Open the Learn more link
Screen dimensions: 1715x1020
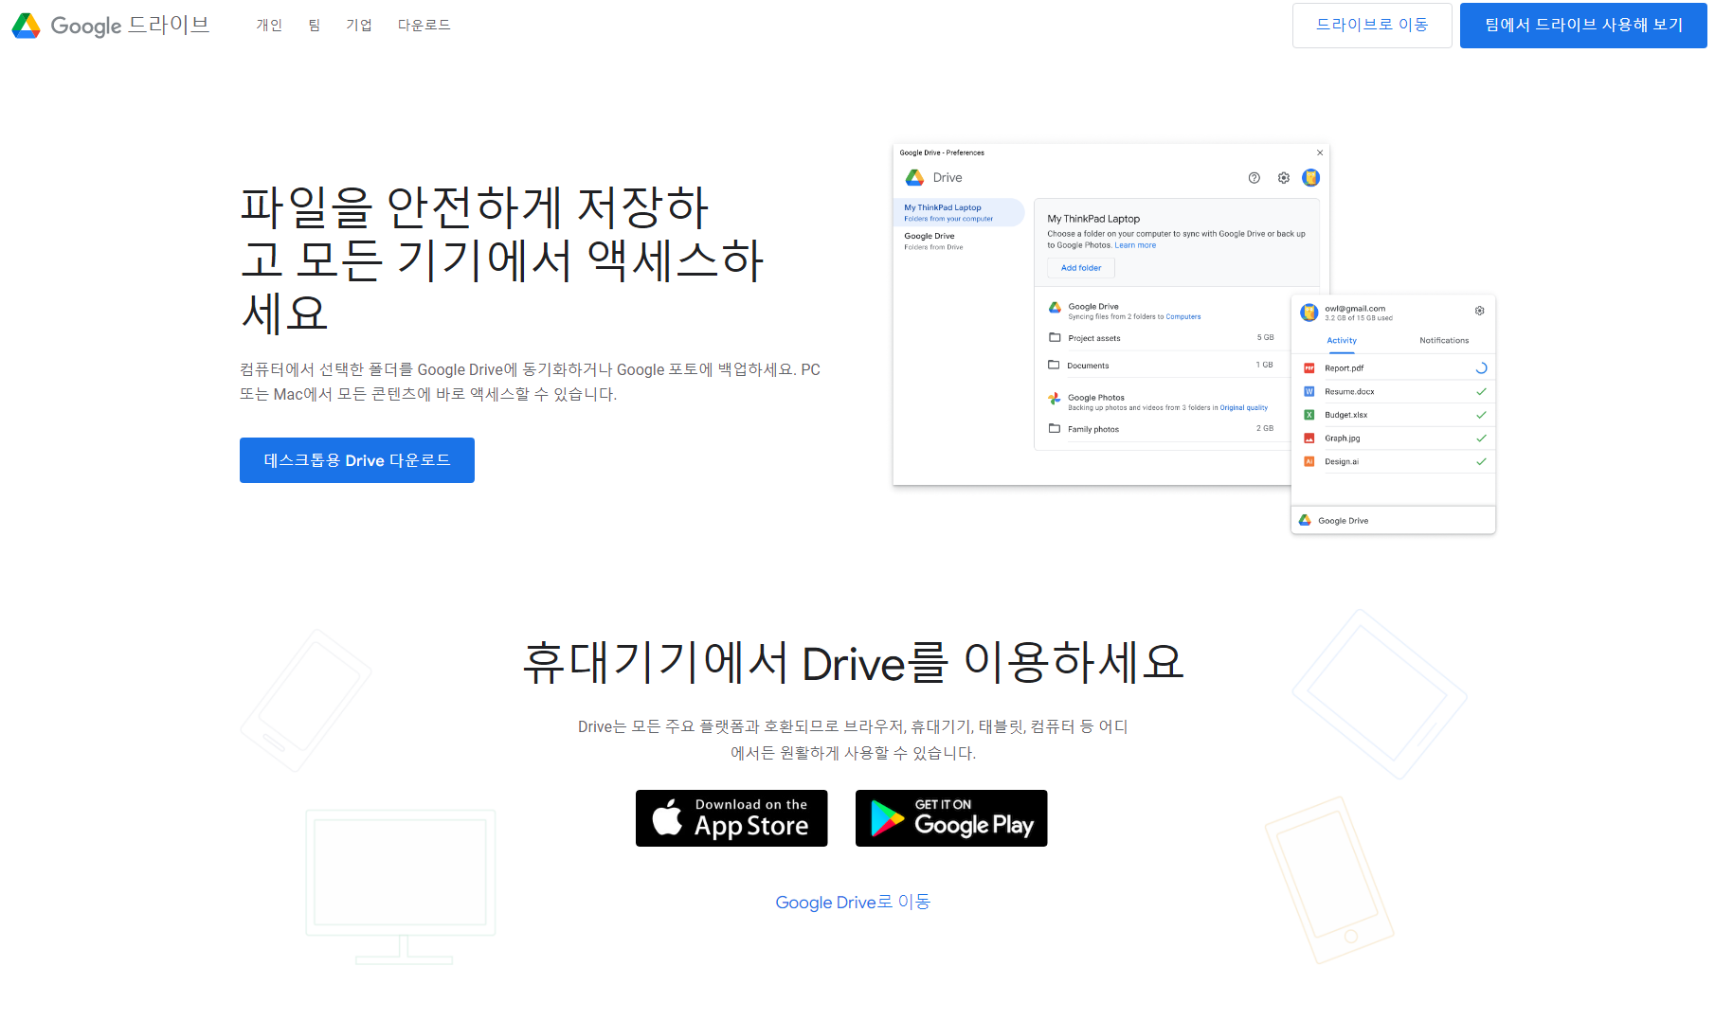(x=1135, y=245)
